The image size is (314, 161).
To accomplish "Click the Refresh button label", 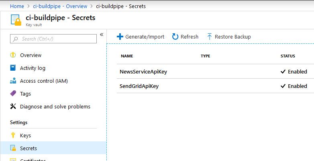I will point(190,37).
